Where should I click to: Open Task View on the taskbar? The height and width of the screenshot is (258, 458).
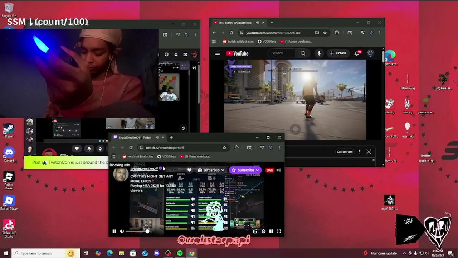click(x=86, y=253)
